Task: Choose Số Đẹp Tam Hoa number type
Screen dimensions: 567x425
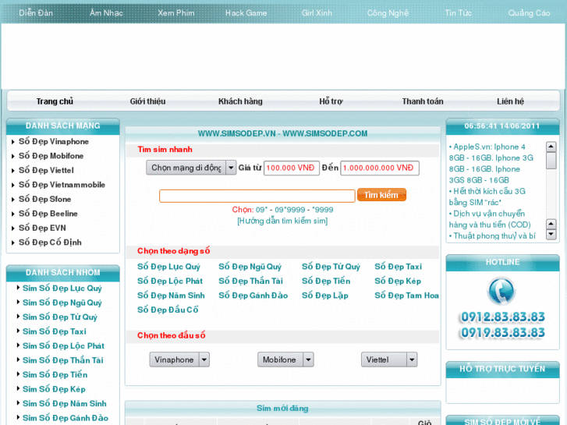Action: pos(406,296)
